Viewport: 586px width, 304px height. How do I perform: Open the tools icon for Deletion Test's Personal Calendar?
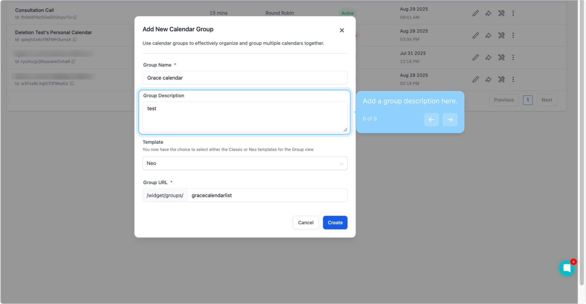coord(501,35)
